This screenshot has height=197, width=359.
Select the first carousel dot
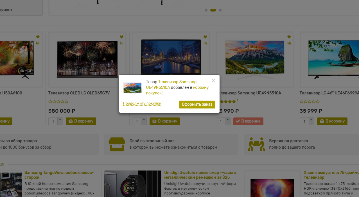[206, 10]
